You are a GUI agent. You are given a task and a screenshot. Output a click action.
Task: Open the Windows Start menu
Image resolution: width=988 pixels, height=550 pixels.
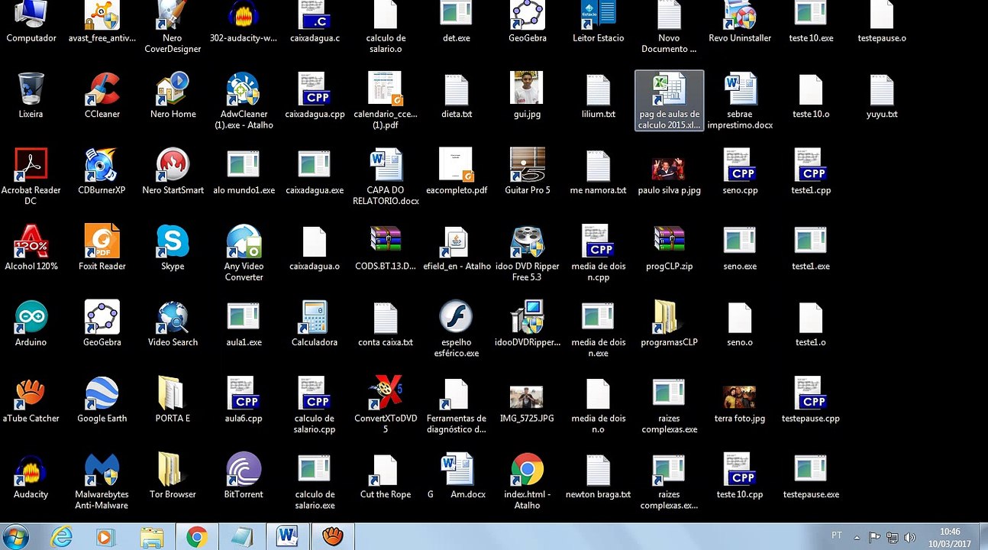tap(17, 536)
